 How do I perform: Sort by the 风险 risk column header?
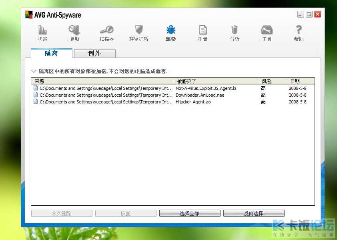pyautogui.click(x=271, y=81)
